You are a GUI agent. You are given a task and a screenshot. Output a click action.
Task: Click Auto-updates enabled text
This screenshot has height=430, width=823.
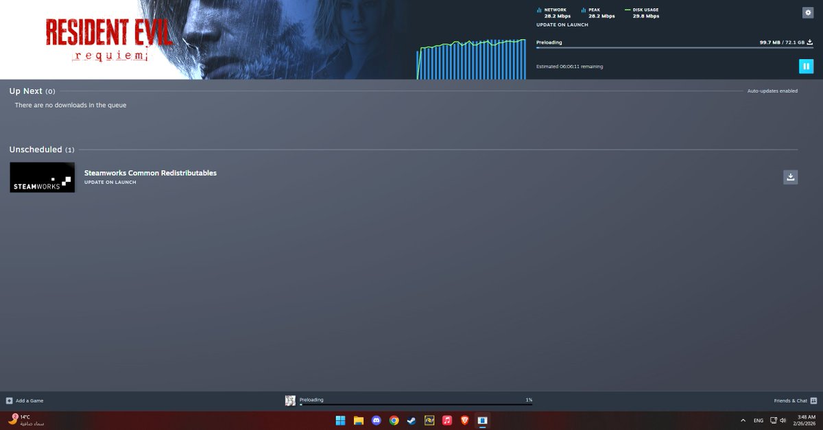pyautogui.click(x=772, y=91)
